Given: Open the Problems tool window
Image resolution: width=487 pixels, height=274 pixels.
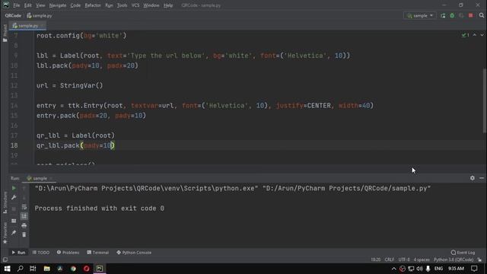Looking at the screenshot, I should [x=68, y=253].
